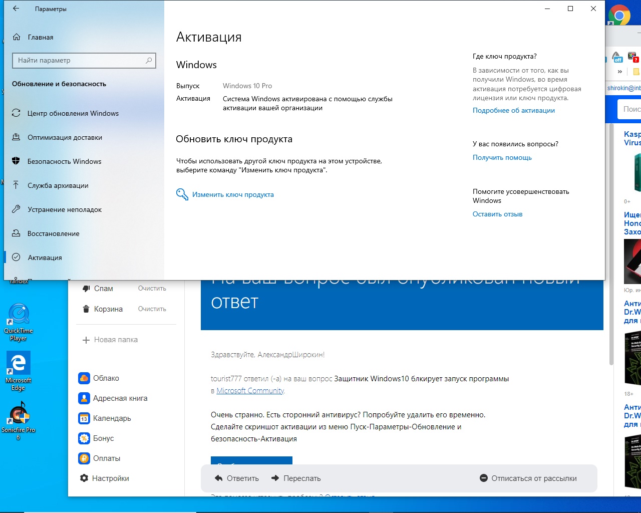This screenshot has height=513, width=641.
Task: Click the Изменить ключ продукта link
Action: click(233, 194)
